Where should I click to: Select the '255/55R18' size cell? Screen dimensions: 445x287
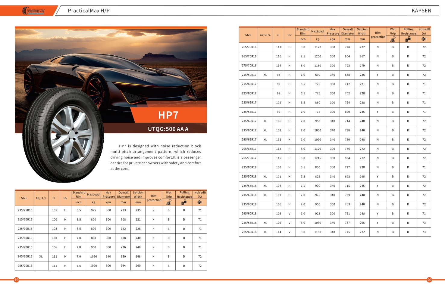coord(249,223)
